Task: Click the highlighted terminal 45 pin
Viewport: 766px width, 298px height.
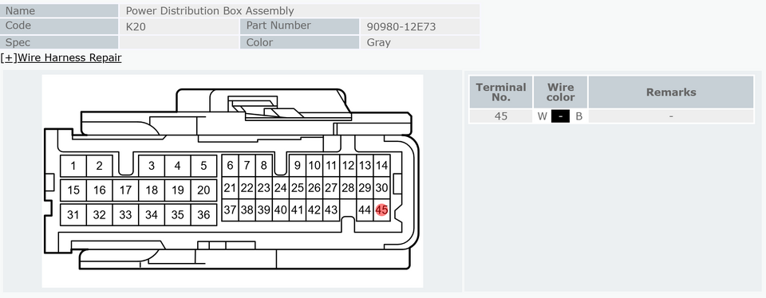Action: 381,210
